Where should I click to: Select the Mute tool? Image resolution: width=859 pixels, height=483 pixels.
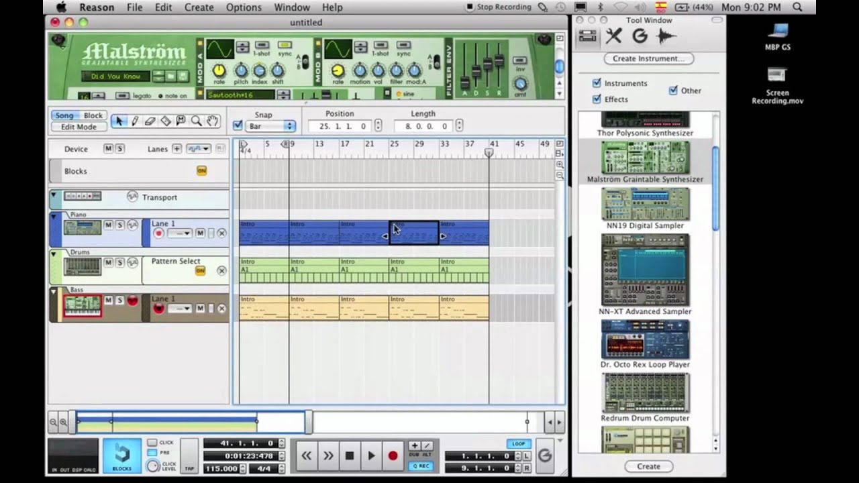click(x=181, y=121)
